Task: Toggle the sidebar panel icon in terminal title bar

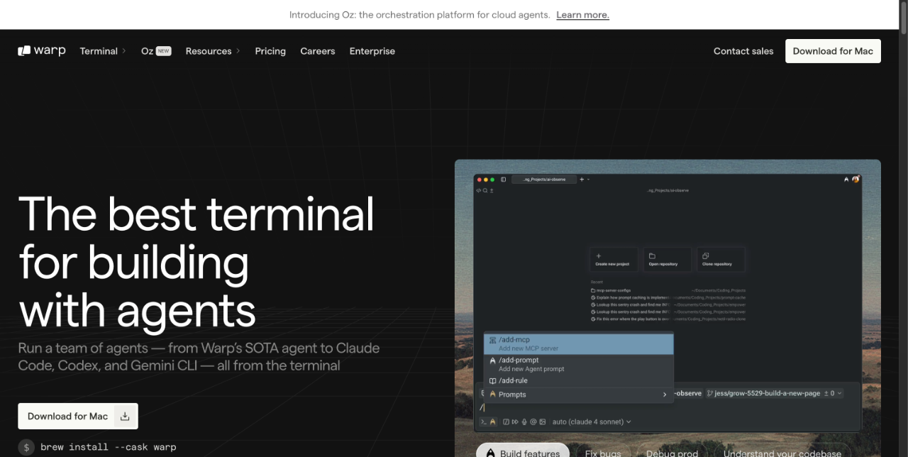Action: [x=503, y=180]
